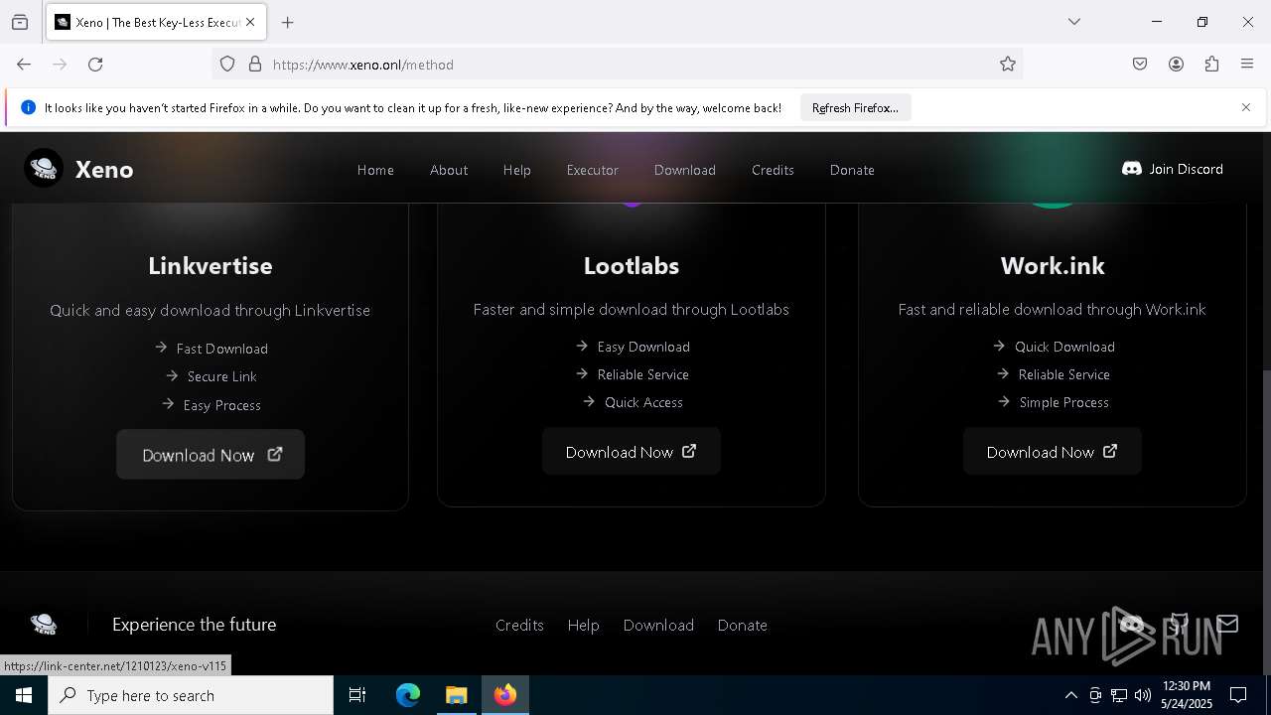Screen dimensions: 1271x715
Task: Click the Lootlabs card heading
Action: pos(632,265)
